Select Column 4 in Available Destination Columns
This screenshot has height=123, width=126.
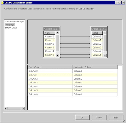97,51
